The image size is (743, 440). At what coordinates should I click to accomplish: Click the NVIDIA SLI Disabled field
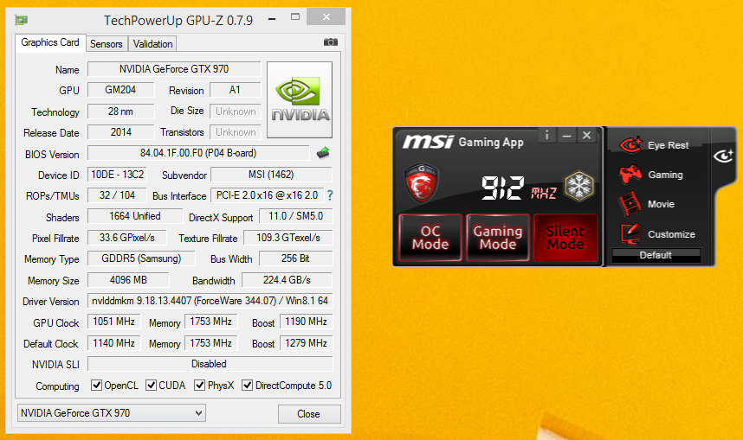tap(210, 364)
